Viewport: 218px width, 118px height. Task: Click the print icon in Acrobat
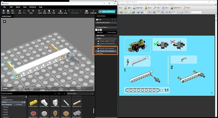(x=121, y=12)
